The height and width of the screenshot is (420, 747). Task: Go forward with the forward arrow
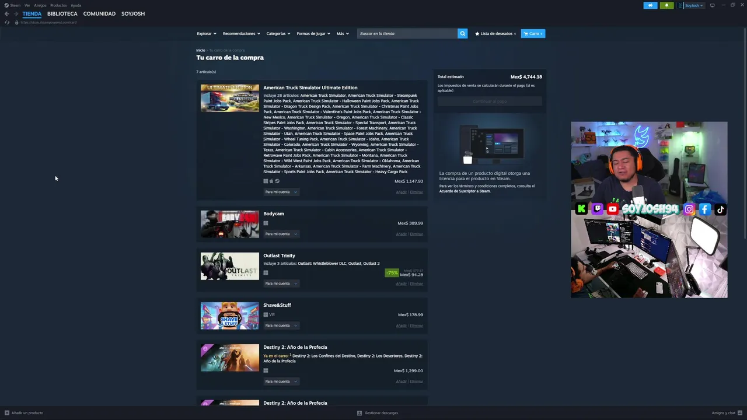click(x=16, y=13)
